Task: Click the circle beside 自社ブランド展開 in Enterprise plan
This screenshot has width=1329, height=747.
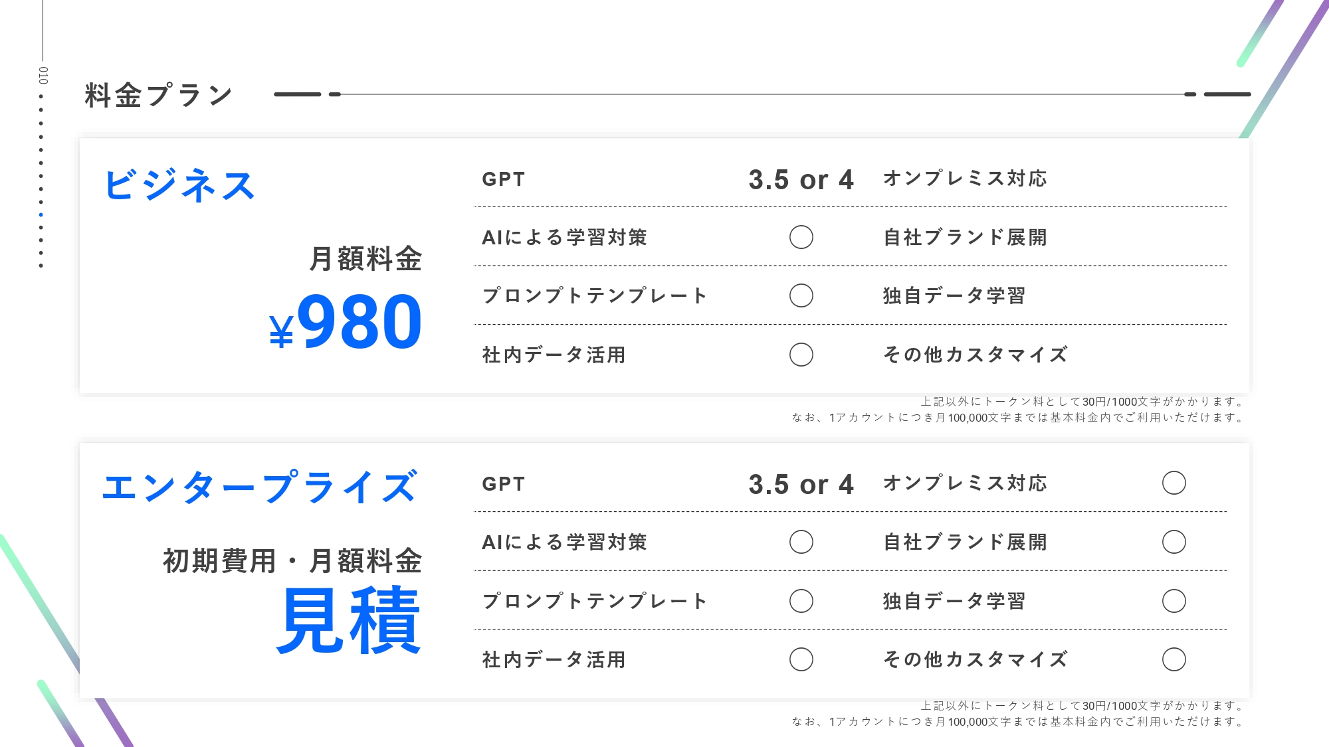Action: 1174,542
